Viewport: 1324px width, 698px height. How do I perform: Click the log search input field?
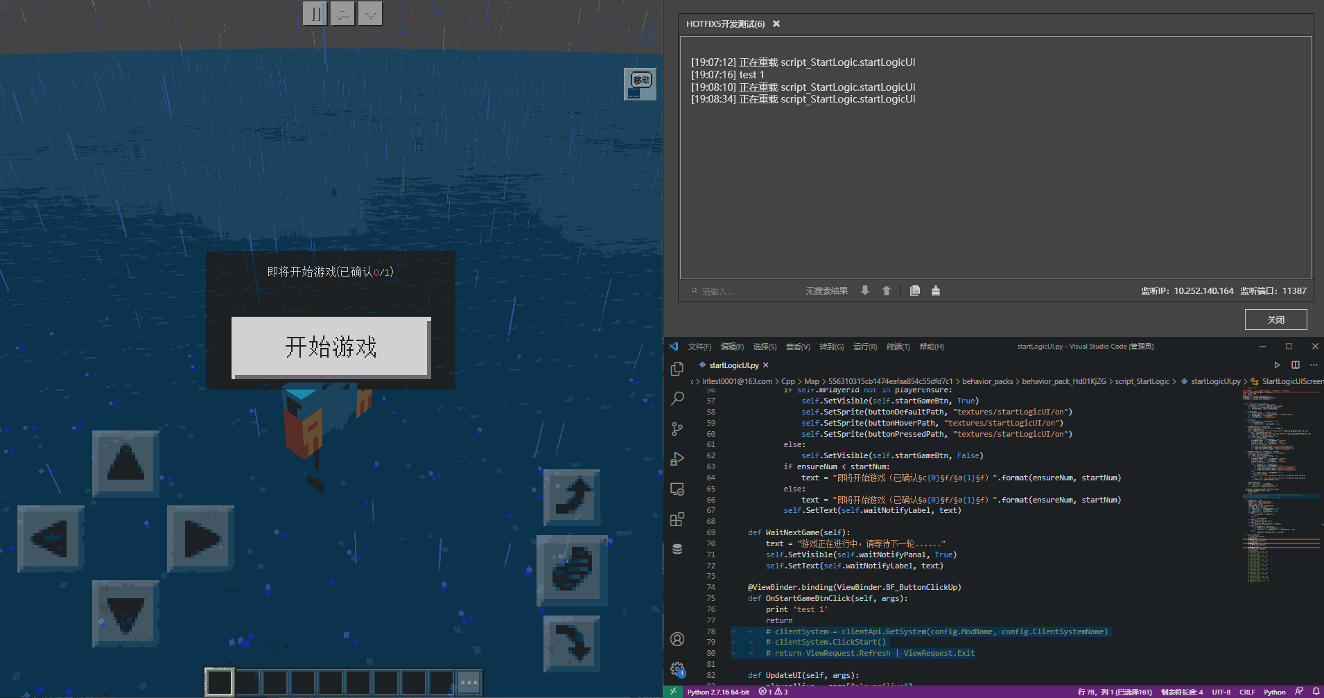click(742, 291)
